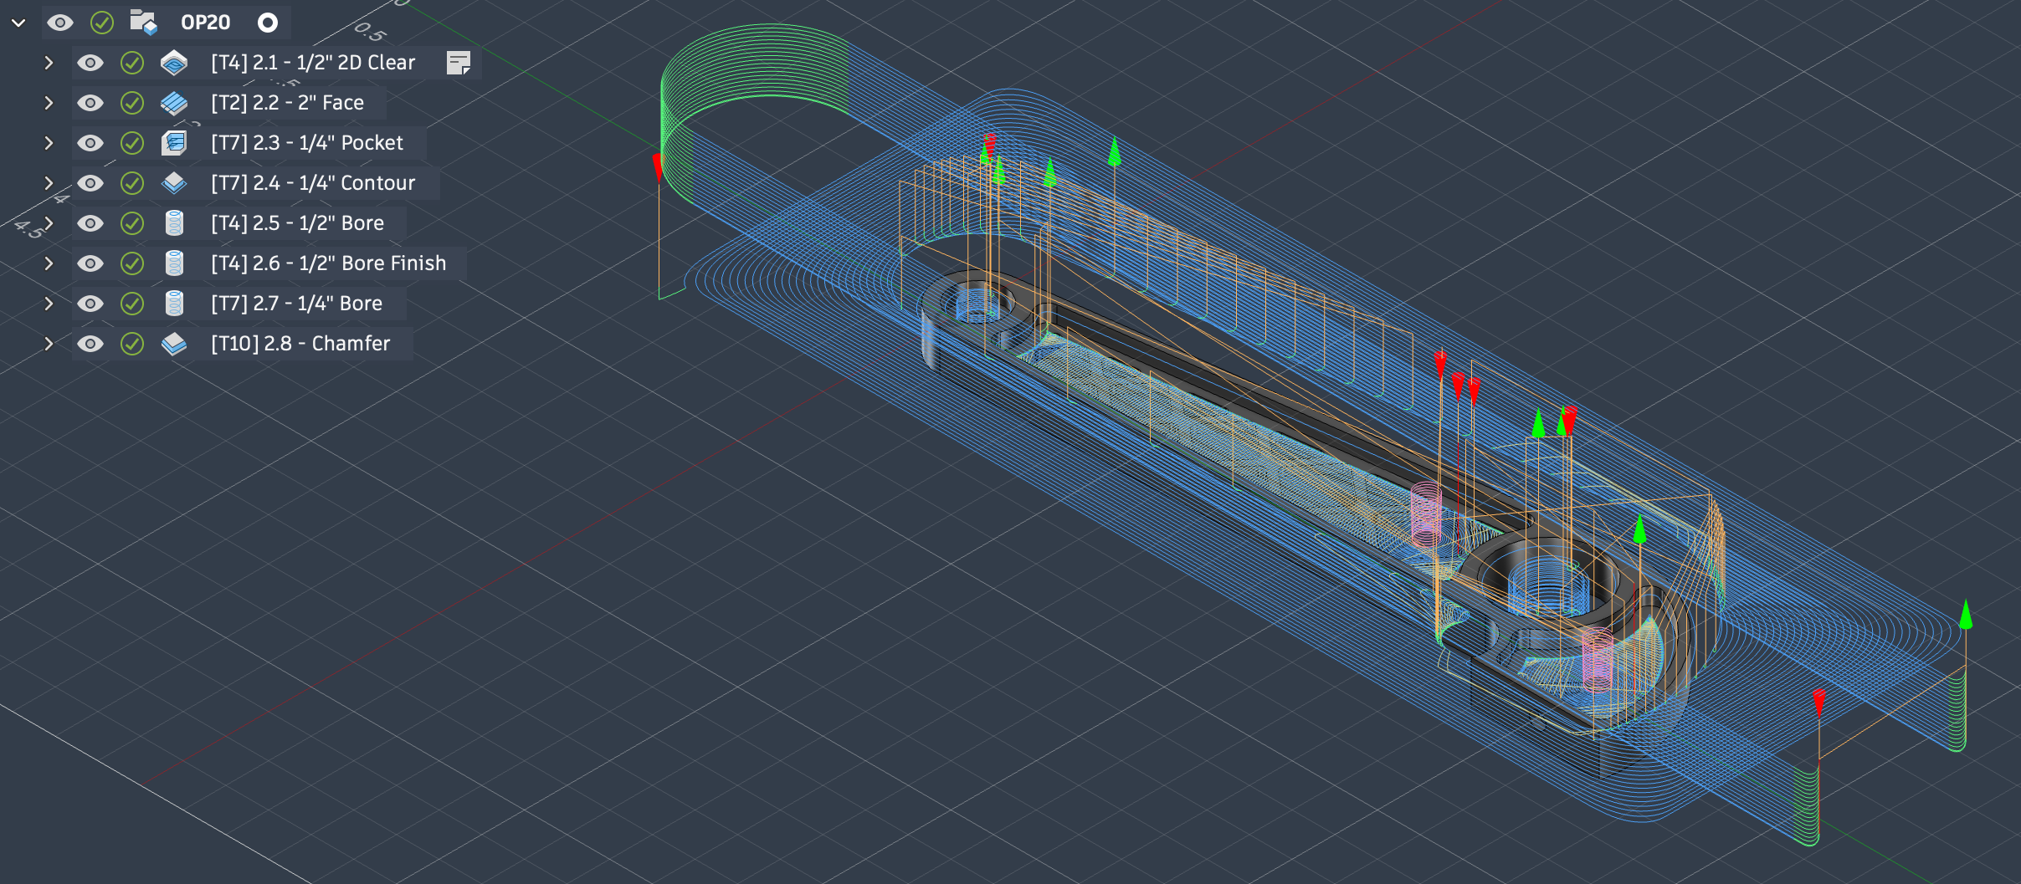This screenshot has height=884, width=2021.
Task: Collapse the OP20 setup tree
Action: (x=18, y=23)
